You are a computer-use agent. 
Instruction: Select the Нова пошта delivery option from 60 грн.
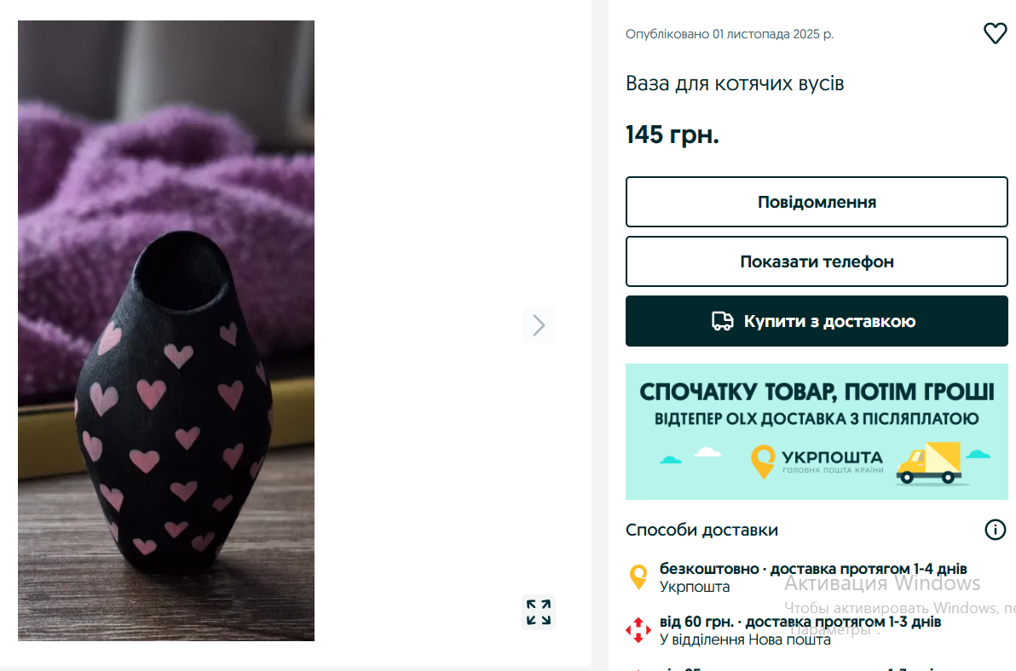pyautogui.click(x=800, y=622)
